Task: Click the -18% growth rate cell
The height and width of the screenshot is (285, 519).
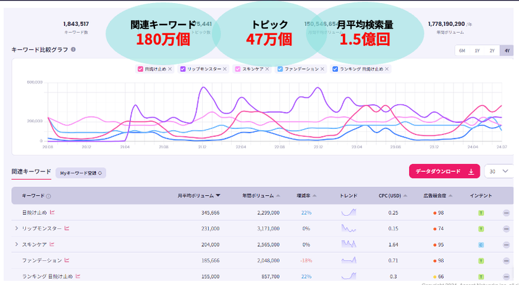Action: (x=306, y=260)
